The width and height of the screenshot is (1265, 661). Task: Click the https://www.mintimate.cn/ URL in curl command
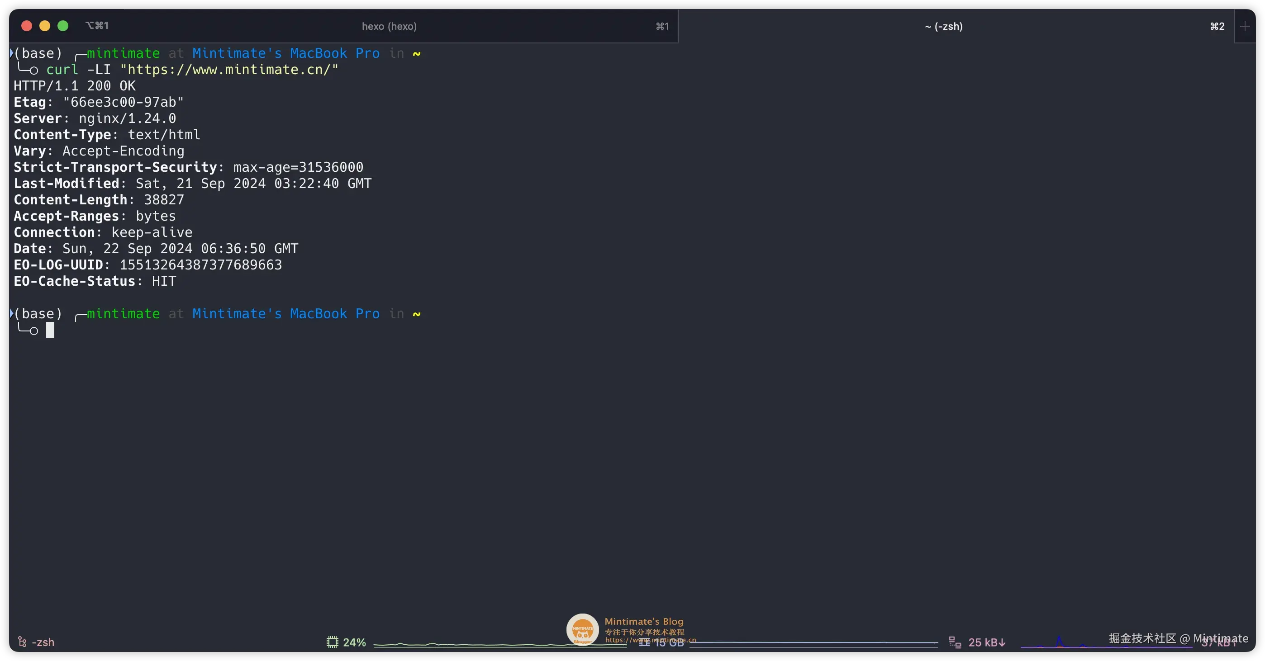(x=229, y=70)
